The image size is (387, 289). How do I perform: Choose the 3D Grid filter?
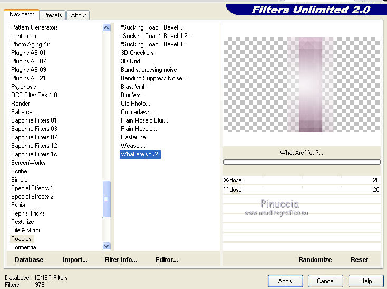pos(130,61)
